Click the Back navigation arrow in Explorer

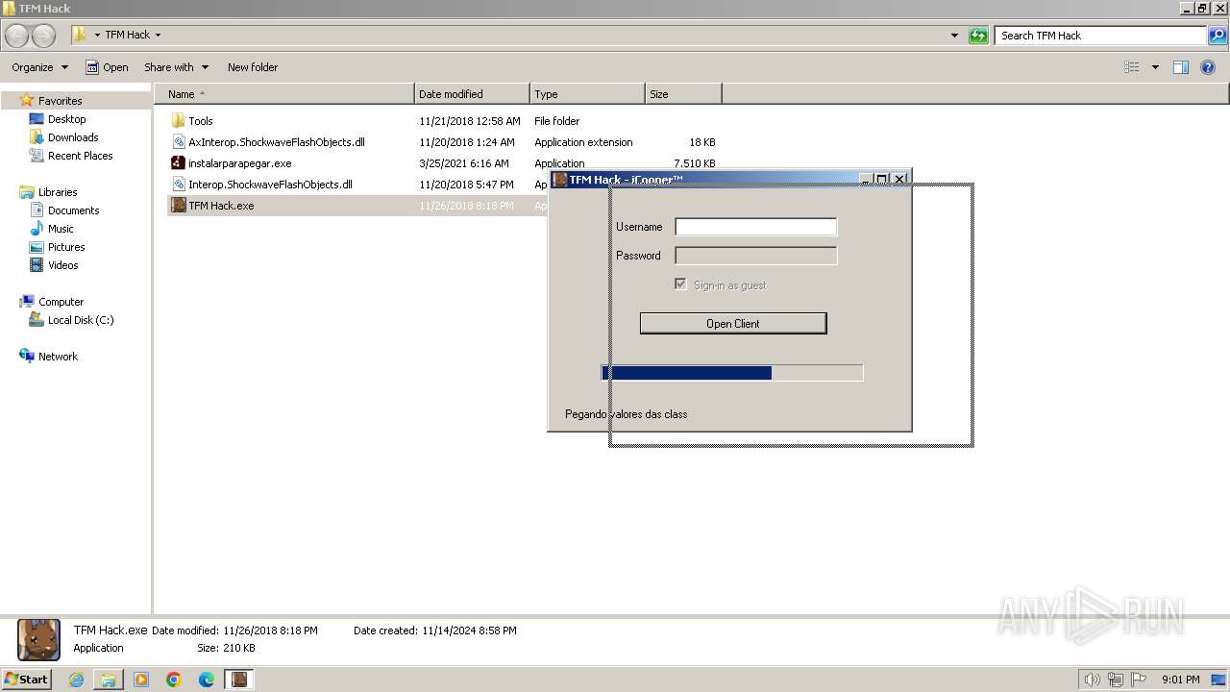coord(16,36)
